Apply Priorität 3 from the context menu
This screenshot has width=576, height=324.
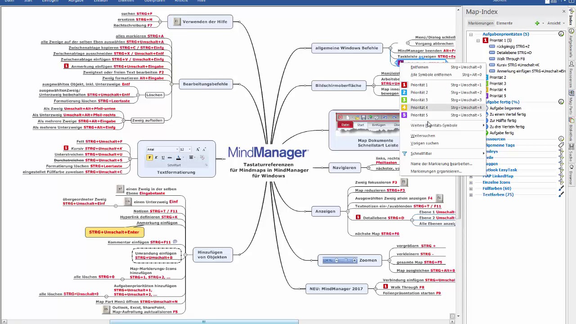[443, 100]
